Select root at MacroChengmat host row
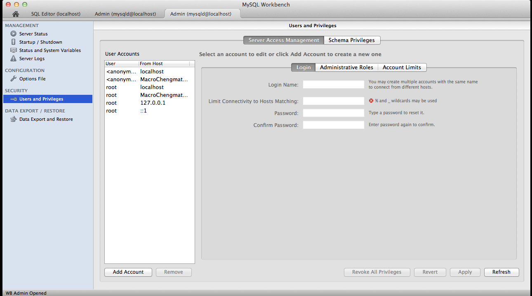 pos(150,95)
